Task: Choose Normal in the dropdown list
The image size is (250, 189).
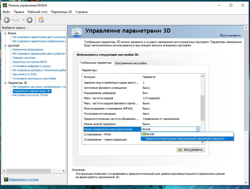Action: pyautogui.click(x=187, y=134)
